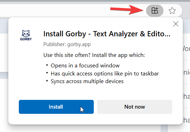The height and width of the screenshot is (132, 190).
Task: Click 'Use this site often?' line
Action: tap(94, 55)
